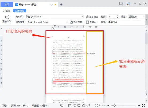The width and height of the screenshot is (148, 108).
Task: Decrease the copies count with down arrow
Action: pos(118,18)
